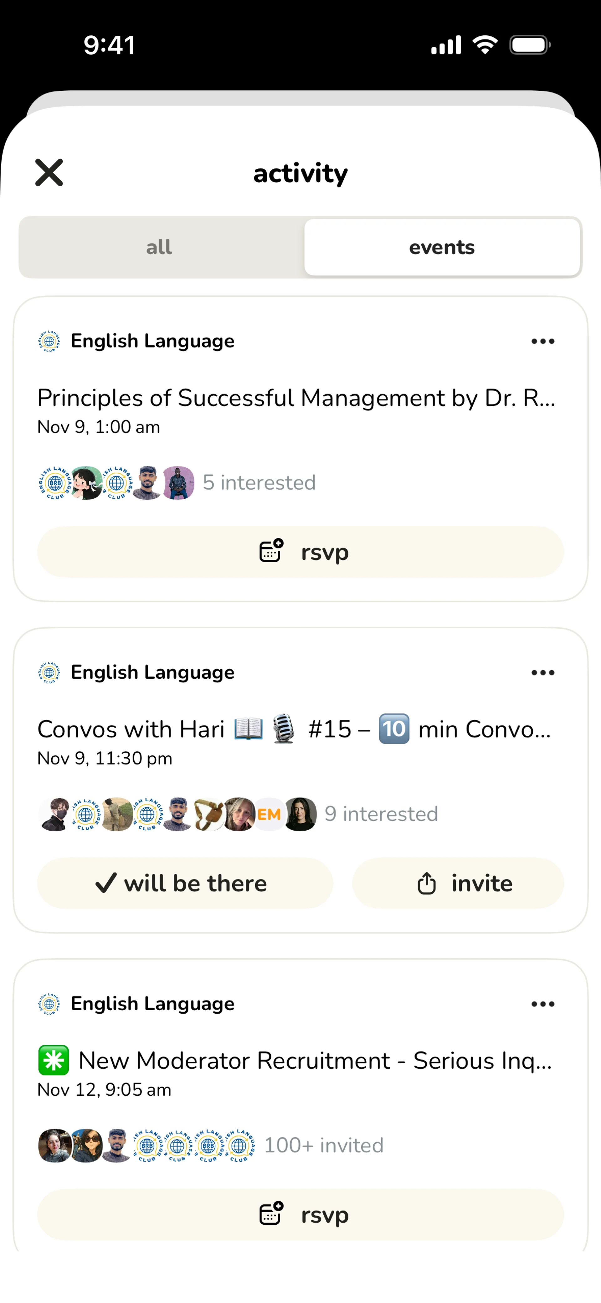Screen dimensions: 601x1303
Task: Open options menu for Principles of Successful Management event
Action: click(543, 342)
